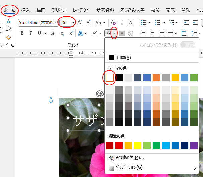
Task: Select the Format Painter brush
Action: pos(9,37)
